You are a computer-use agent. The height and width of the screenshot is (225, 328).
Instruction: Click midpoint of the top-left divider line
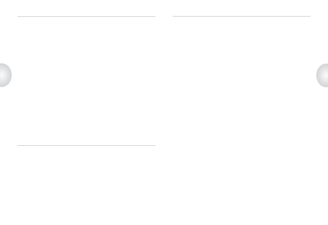pos(86,16)
